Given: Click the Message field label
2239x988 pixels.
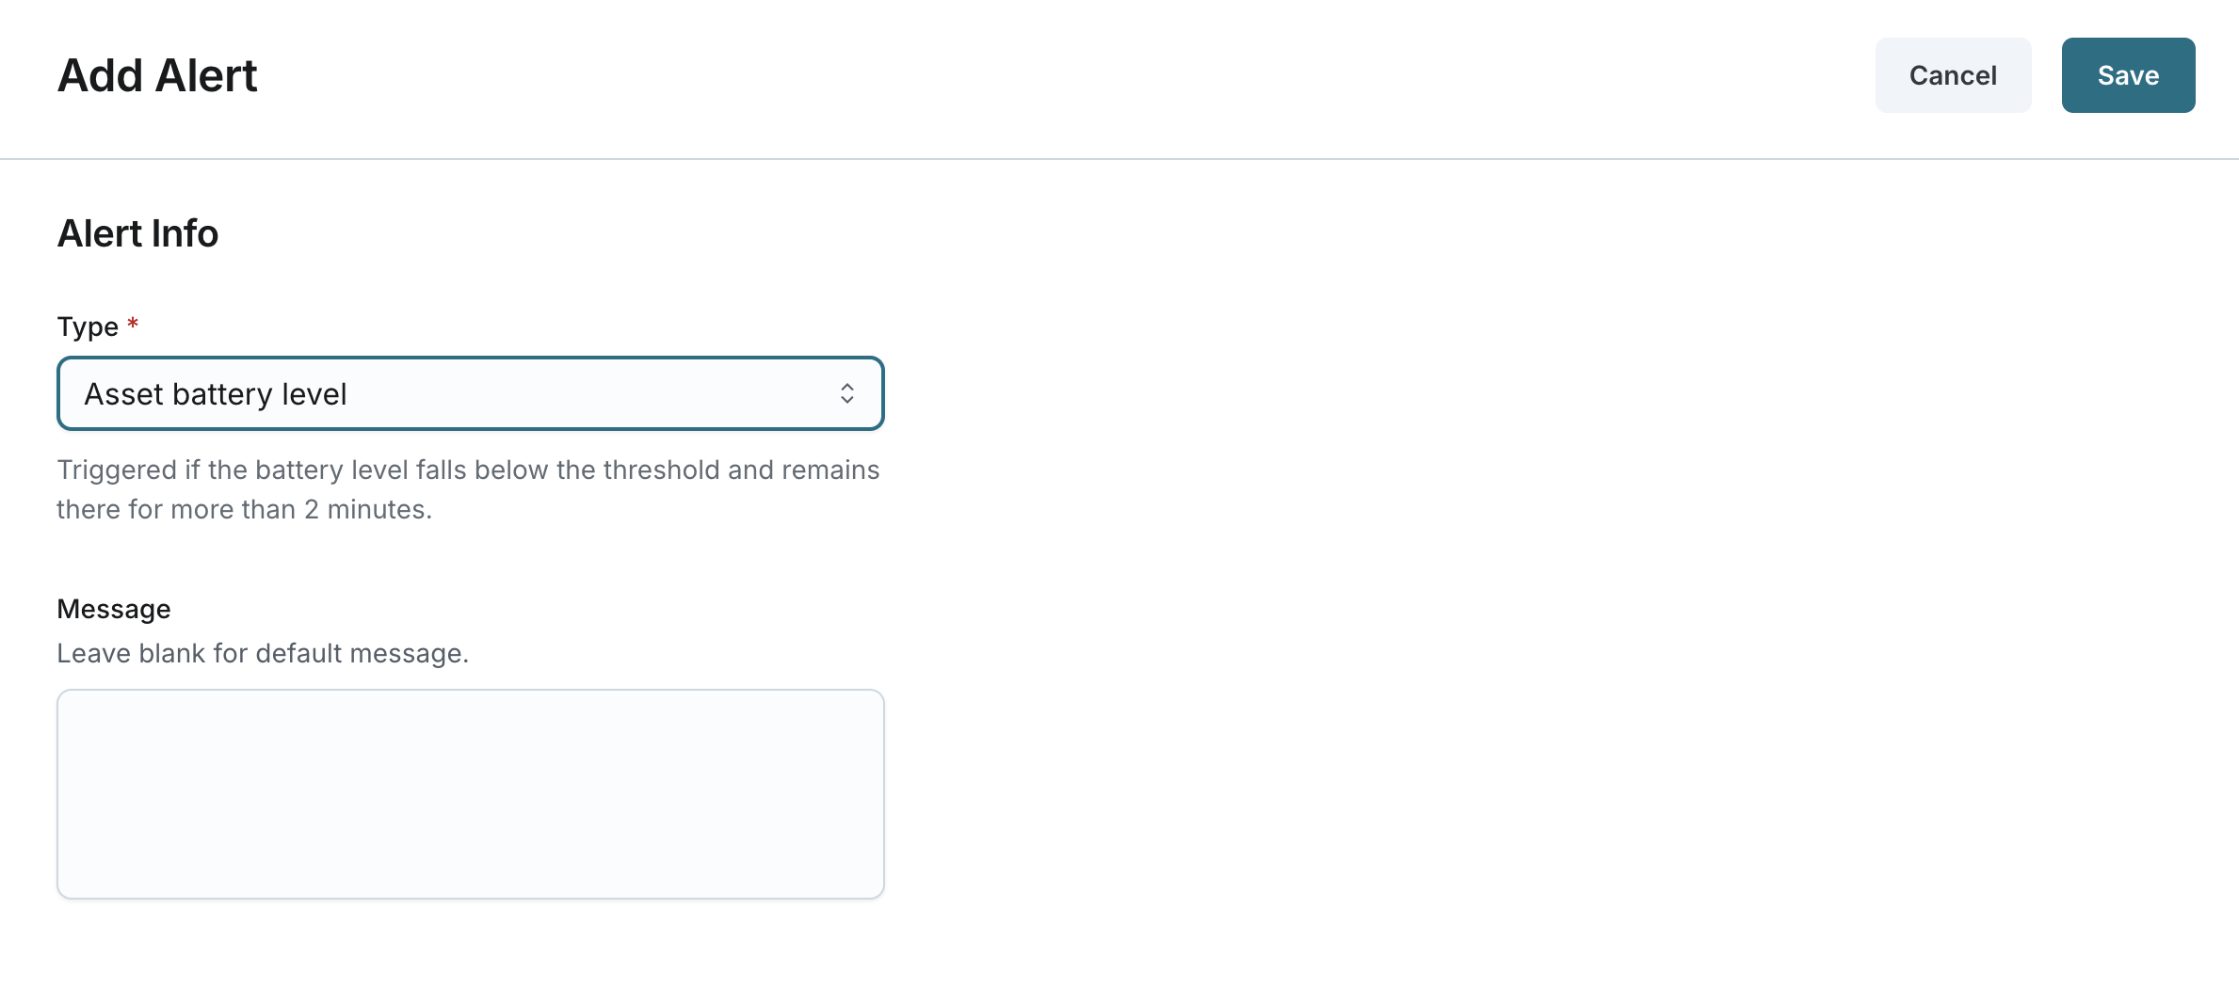Looking at the screenshot, I should pos(114,609).
